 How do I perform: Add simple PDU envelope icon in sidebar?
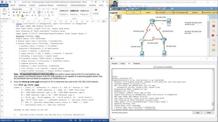214,45
